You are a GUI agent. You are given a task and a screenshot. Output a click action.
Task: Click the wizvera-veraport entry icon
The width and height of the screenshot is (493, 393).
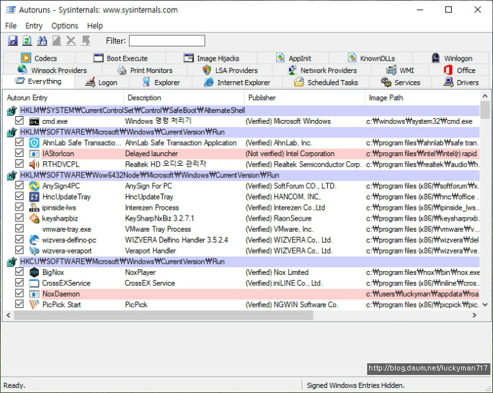(x=34, y=250)
